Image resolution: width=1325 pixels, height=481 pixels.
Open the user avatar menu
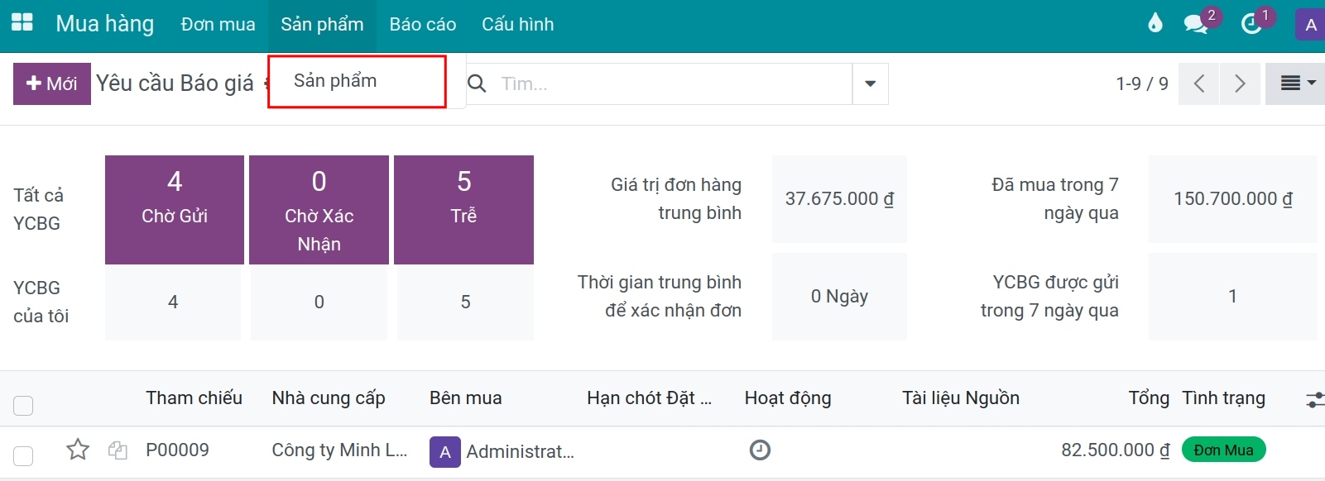pyautogui.click(x=1310, y=24)
